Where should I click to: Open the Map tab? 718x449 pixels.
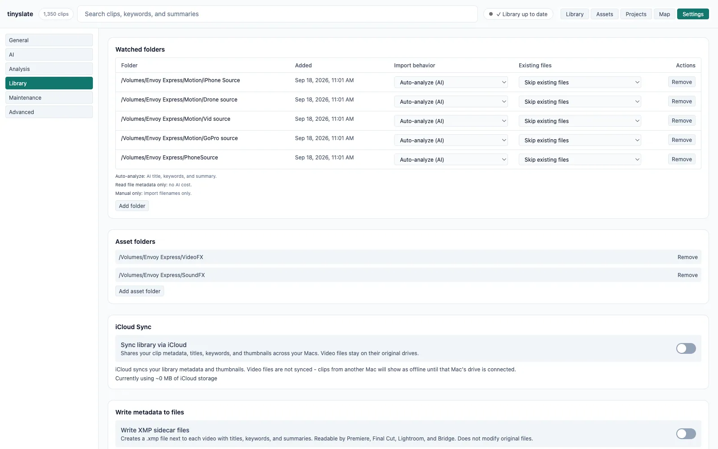tap(665, 14)
